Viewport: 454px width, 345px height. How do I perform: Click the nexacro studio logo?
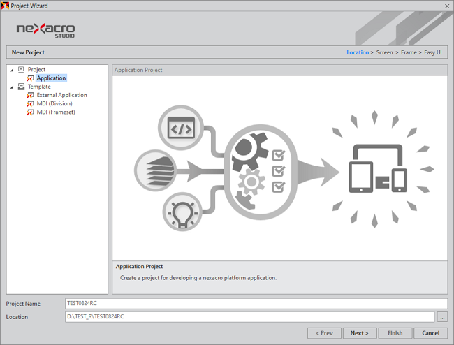pyautogui.click(x=46, y=30)
